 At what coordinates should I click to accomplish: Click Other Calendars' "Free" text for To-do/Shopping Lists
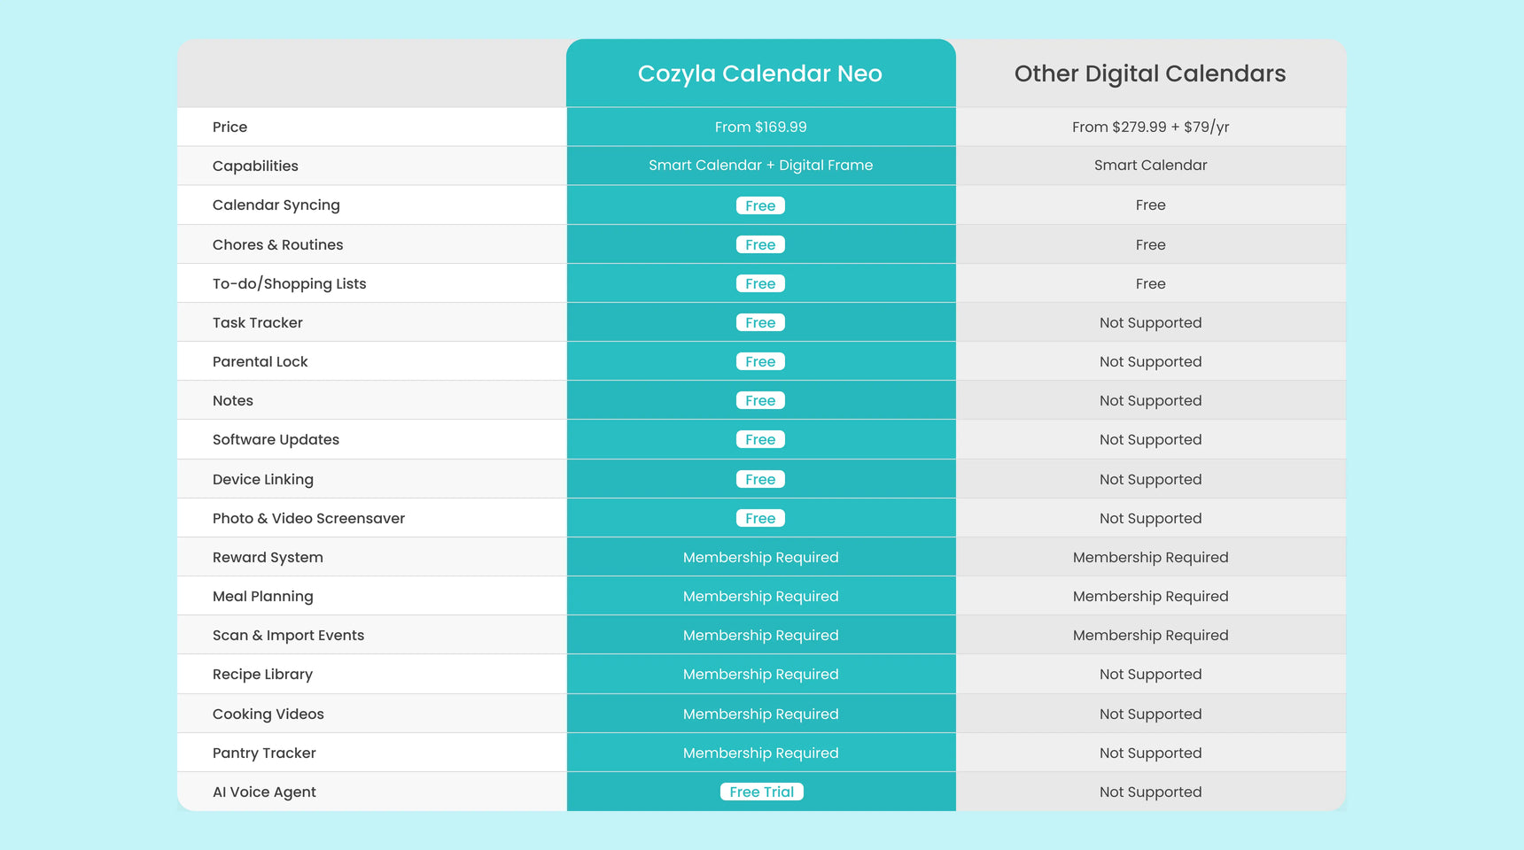pos(1151,283)
